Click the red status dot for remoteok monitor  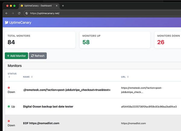pos(9,88)
